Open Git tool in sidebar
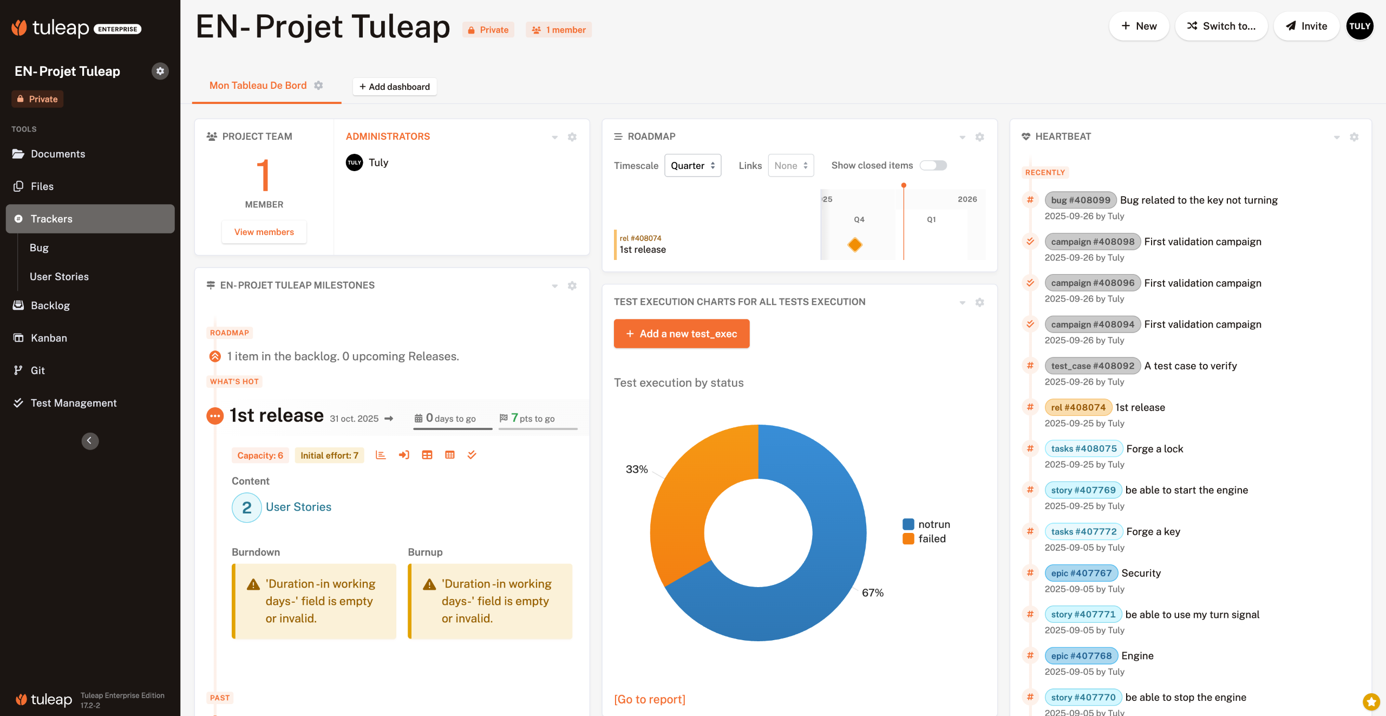This screenshot has width=1386, height=716. (x=37, y=370)
